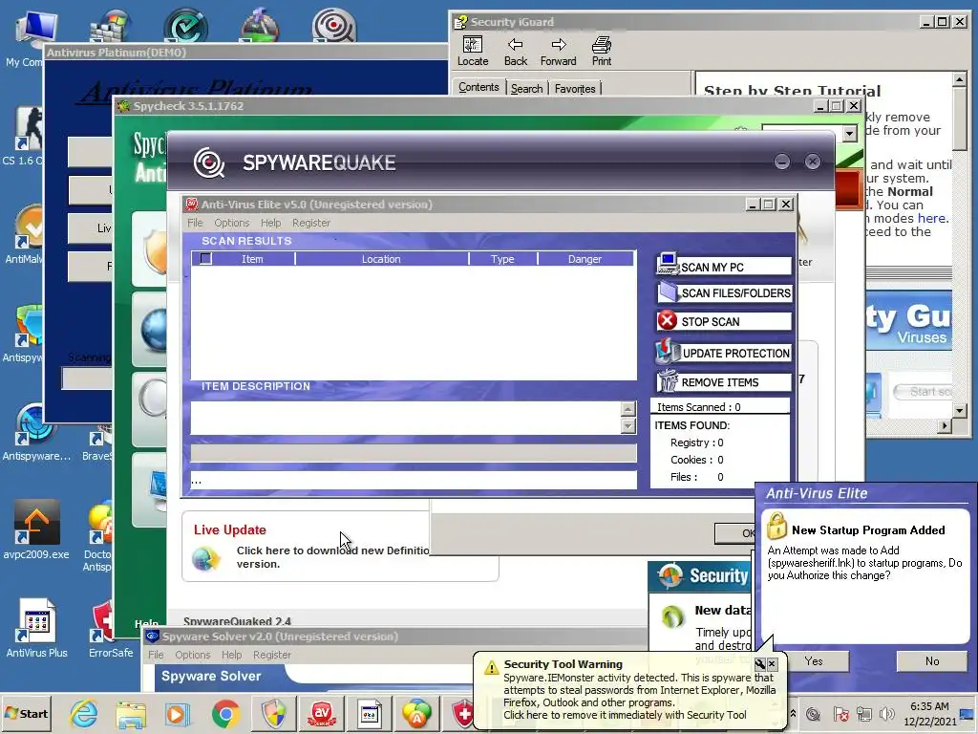Open Windows Media Player on taskbar

pyautogui.click(x=178, y=714)
